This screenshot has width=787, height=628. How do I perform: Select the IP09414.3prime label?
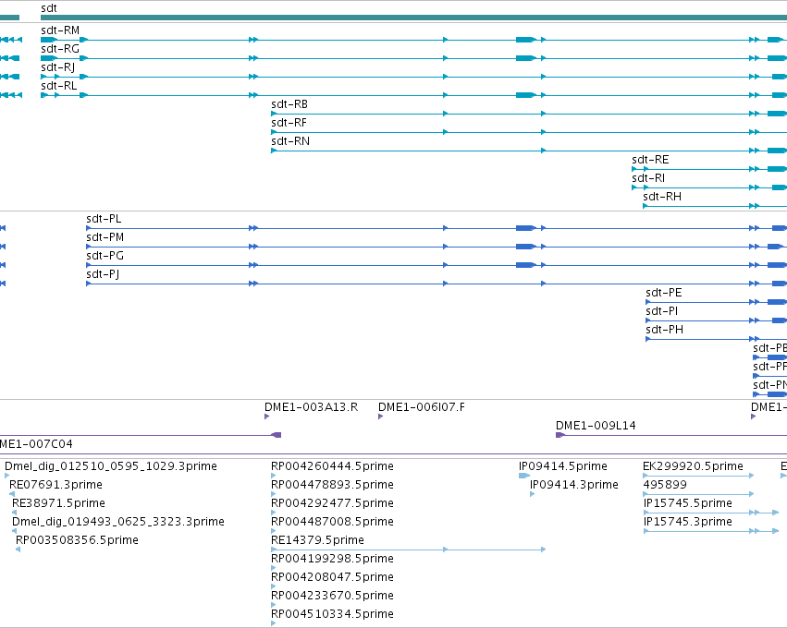pos(574,485)
